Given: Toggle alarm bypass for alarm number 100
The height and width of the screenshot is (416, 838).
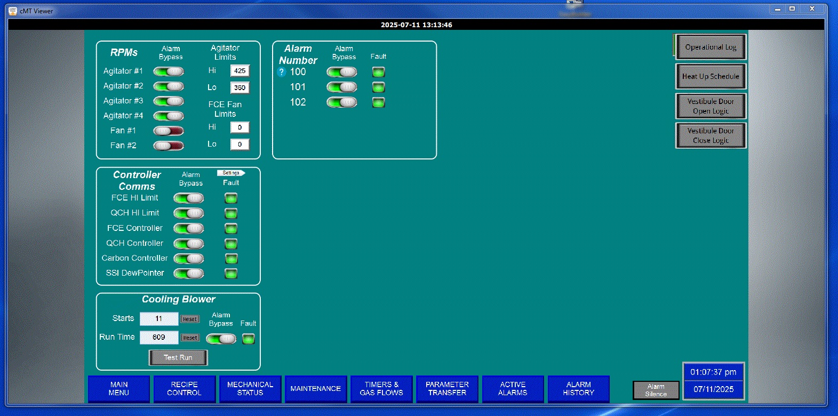Looking at the screenshot, I should [x=342, y=72].
